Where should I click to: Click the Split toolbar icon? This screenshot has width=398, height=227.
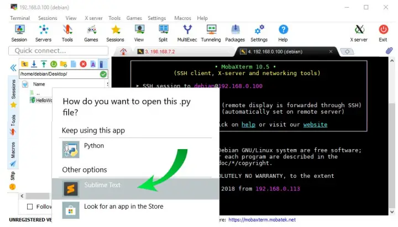point(163,33)
